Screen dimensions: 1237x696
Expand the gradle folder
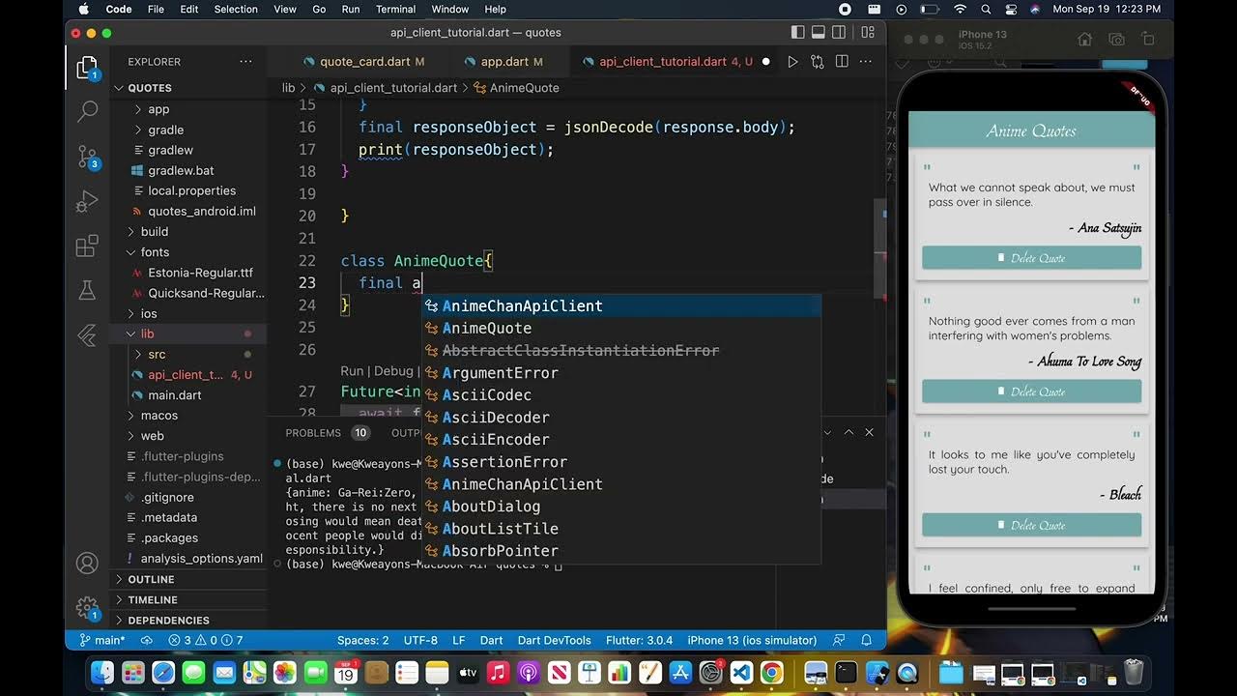[x=165, y=130]
